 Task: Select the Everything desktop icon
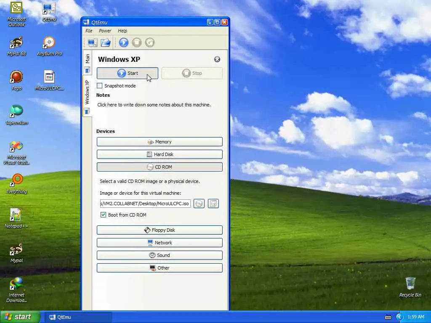point(16,184)
